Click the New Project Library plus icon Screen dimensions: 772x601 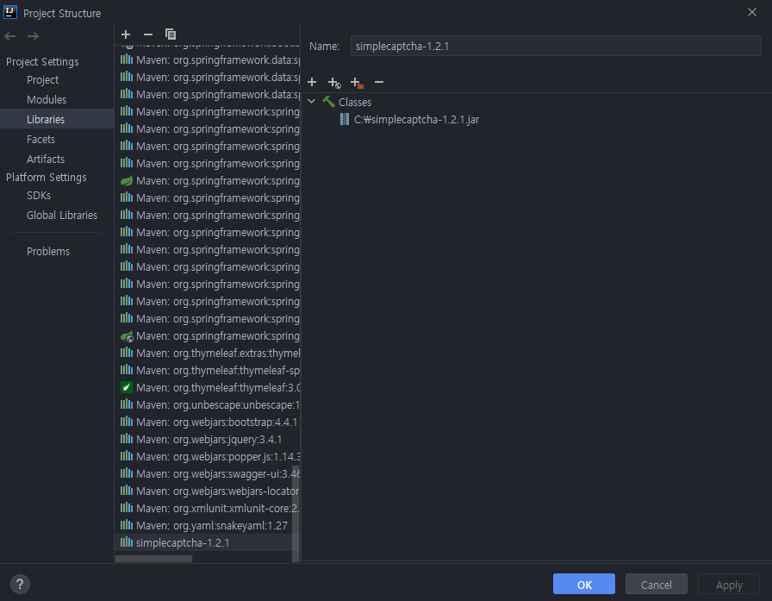[x=126, y=34]
